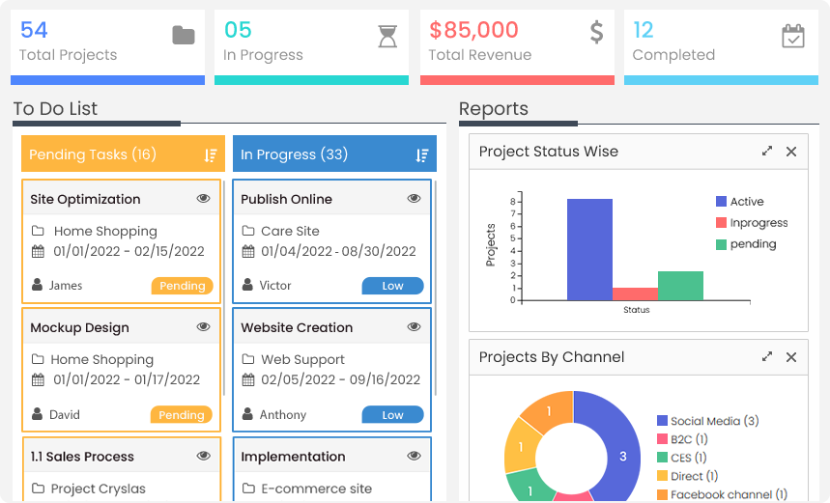The image size is (830, 503).
Task: Click the In Progress column scrollbar
Action: 435,290
